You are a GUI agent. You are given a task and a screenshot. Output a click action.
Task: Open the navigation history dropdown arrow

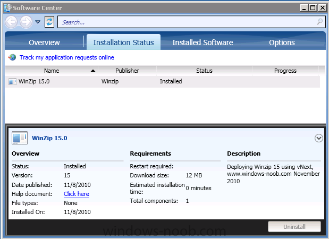click(38, 22)
